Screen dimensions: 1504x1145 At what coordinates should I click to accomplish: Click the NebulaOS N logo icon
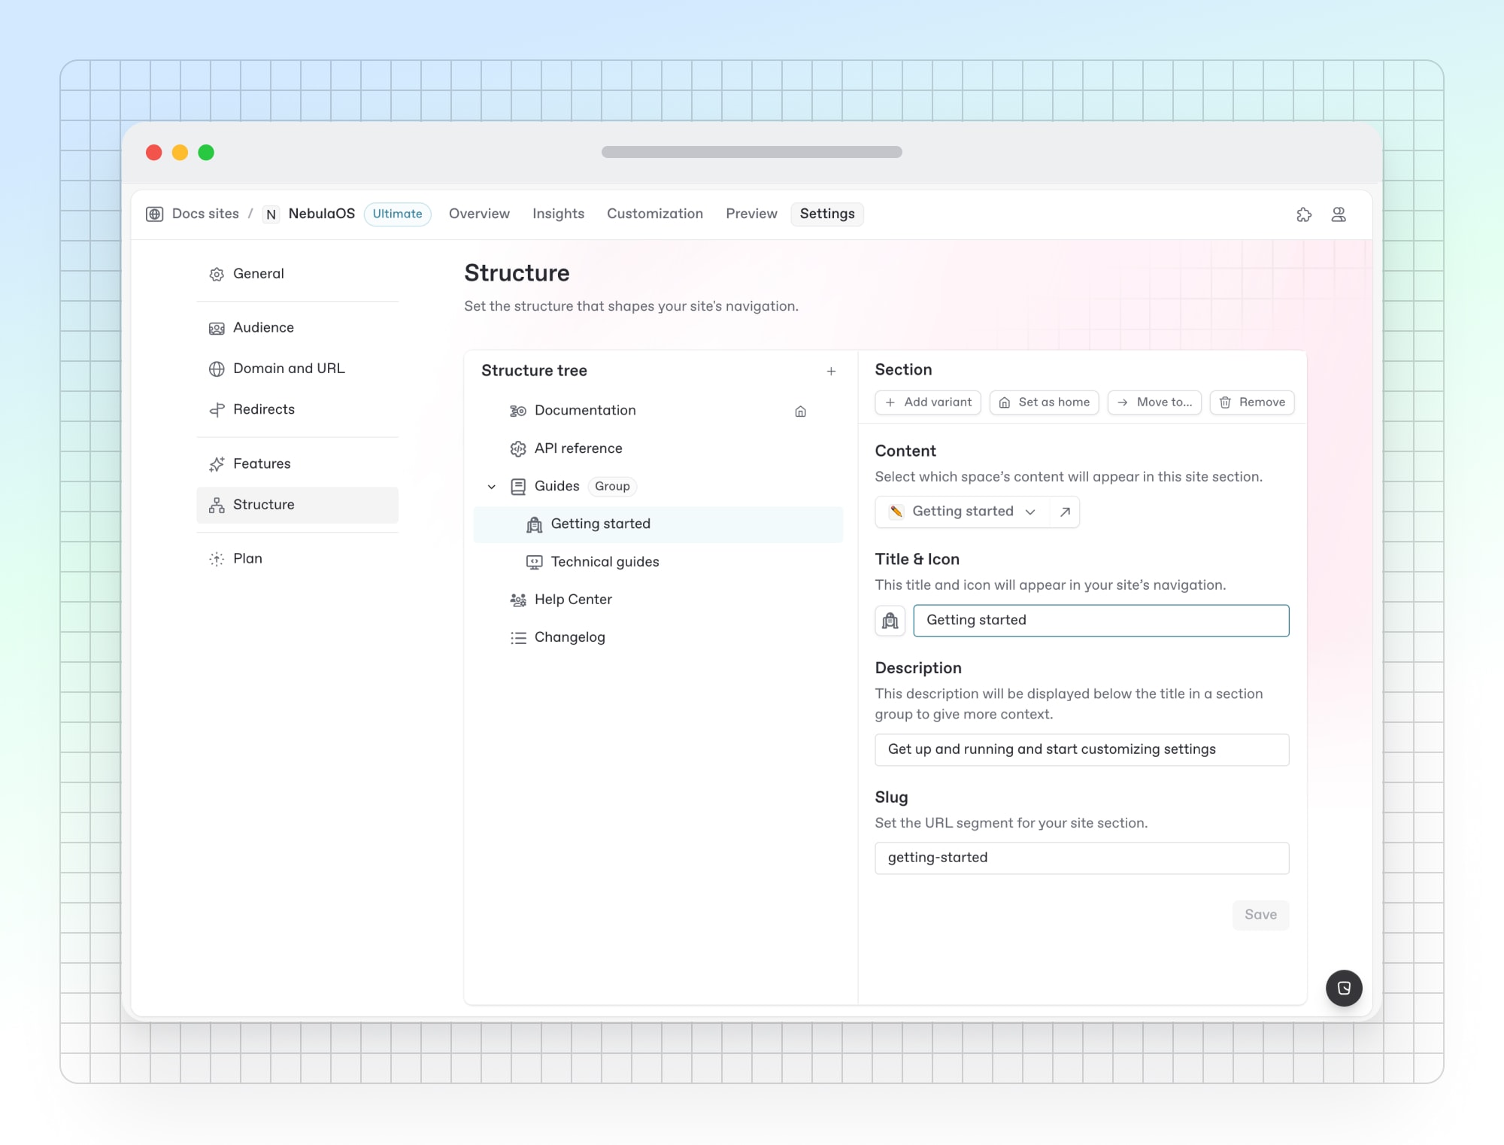[271, 214]
